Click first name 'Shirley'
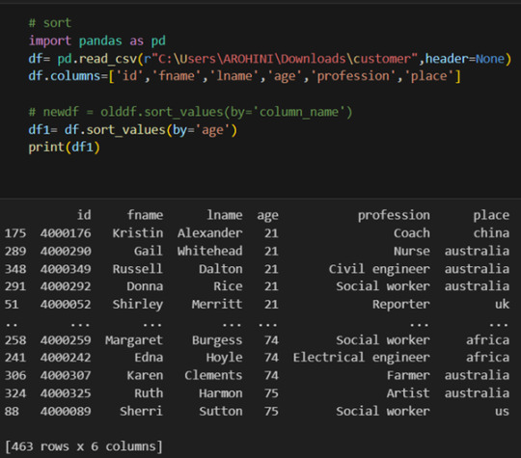Image resolution: width=521 pixels, height=458 pixels. click(x=138, y=305)
